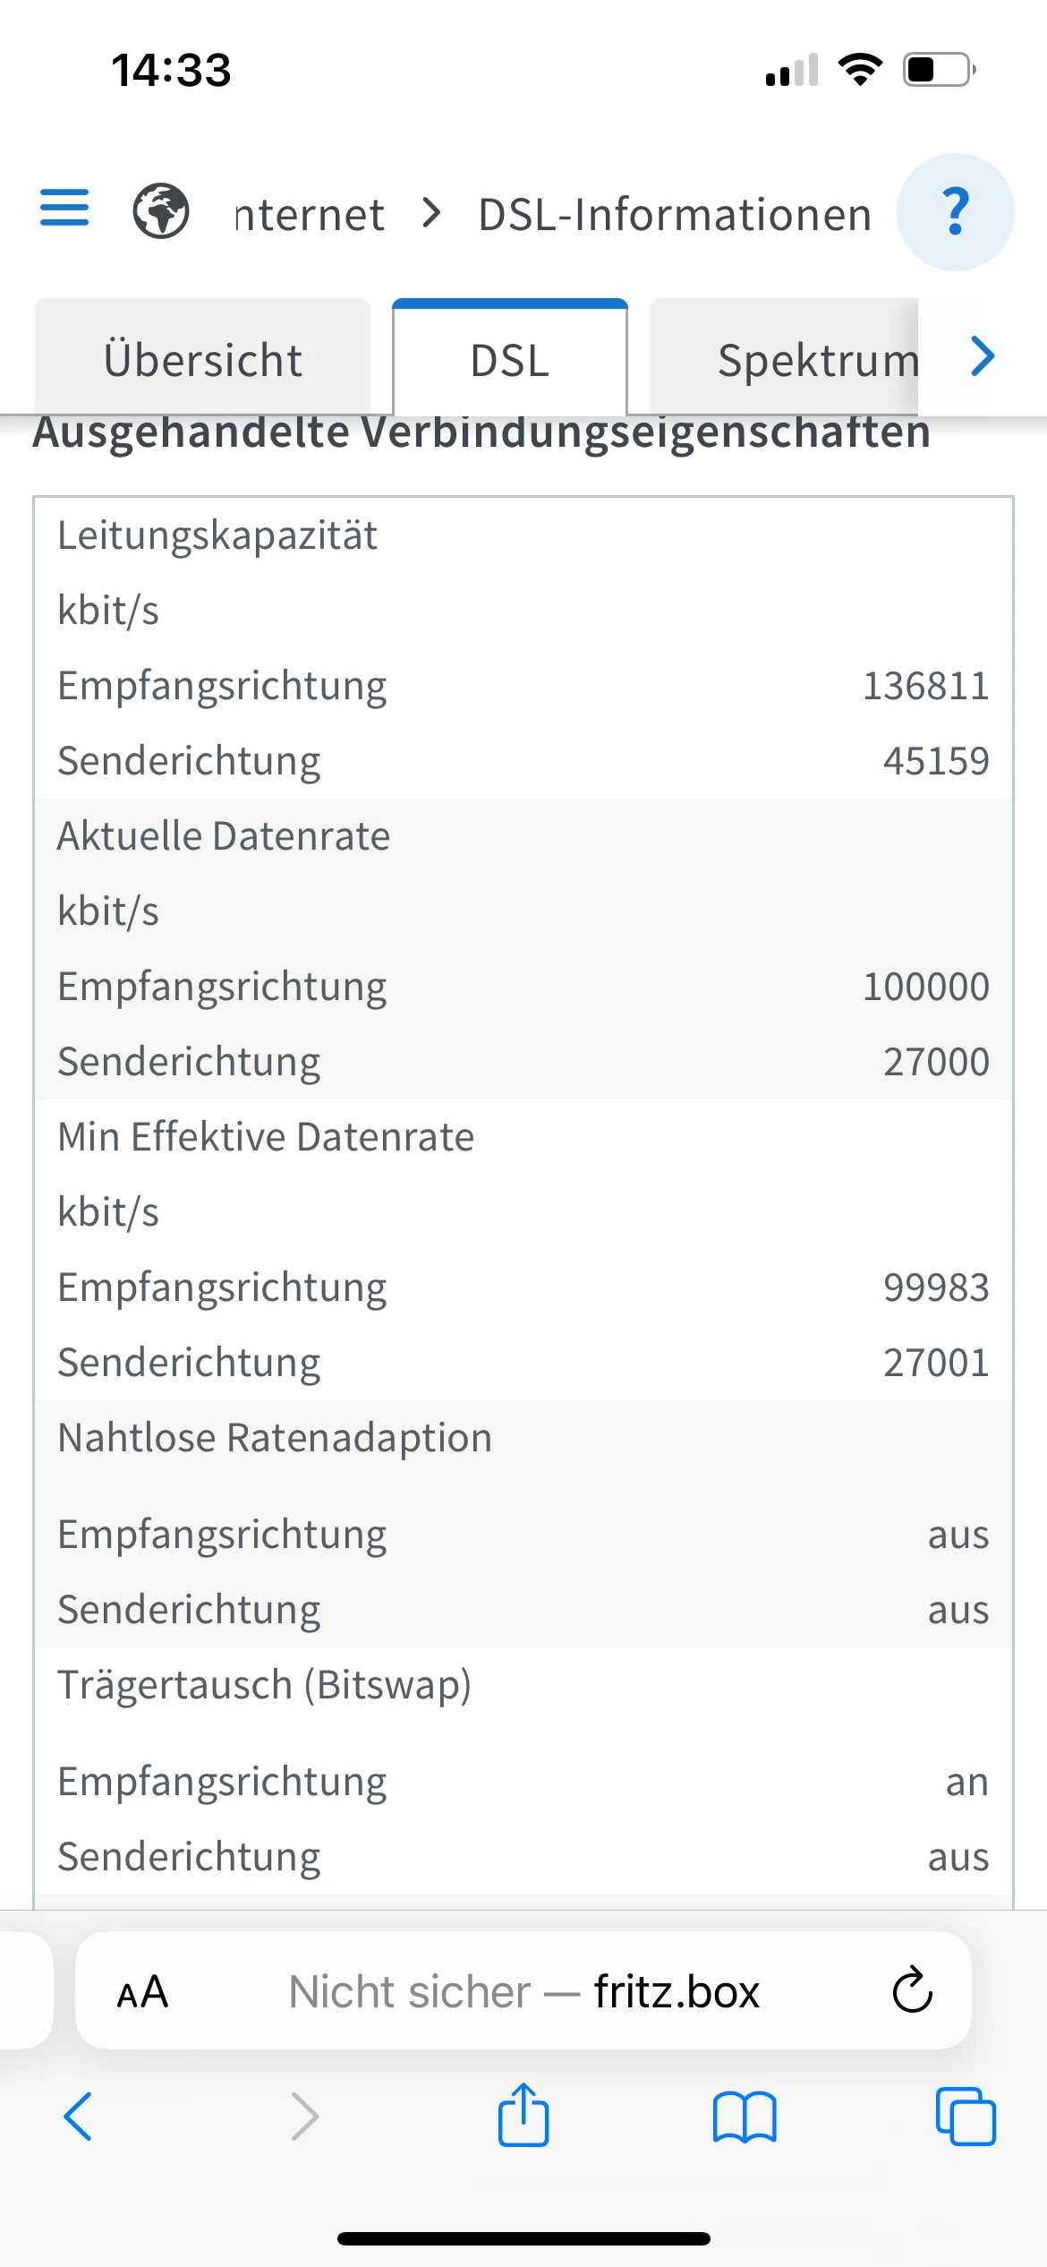Select the DSL tab
1047x2267 pixels.
[510, 360]
